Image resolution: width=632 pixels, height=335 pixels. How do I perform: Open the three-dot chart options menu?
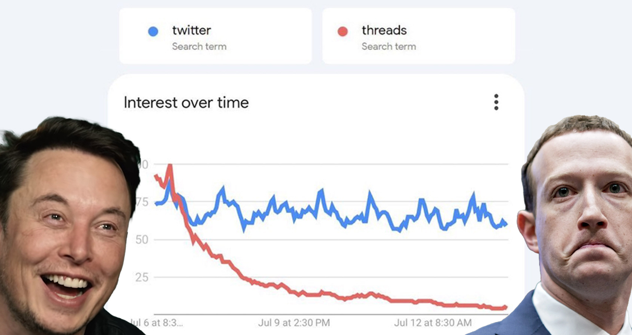pyautogui.click(x=496, y=102)
